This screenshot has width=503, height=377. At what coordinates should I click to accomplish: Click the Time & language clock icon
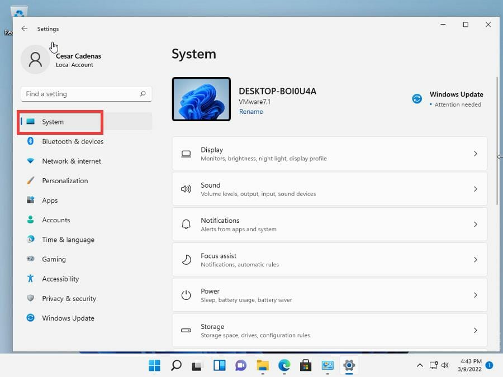click(x=31, y=240)
